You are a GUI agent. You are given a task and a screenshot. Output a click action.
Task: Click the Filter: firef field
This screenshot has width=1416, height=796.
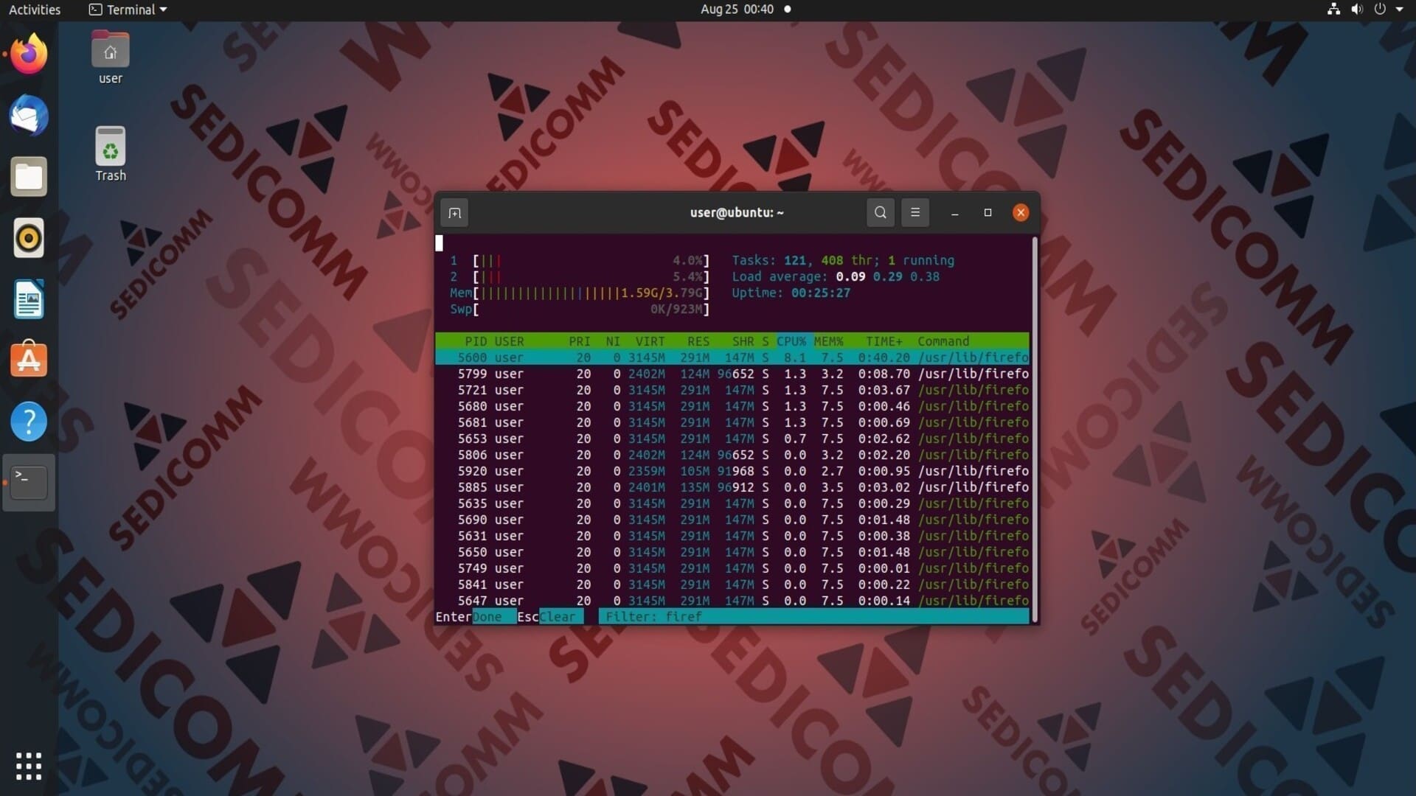814,617
